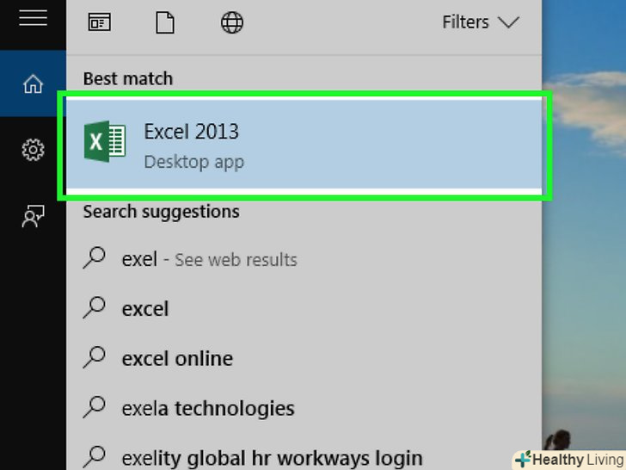The image size is (626, 470).
Task: Click the magnifier icon next to 'exela technologies'
Action: [x=95, y=406]
